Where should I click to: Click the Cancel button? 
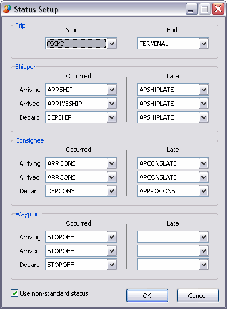[x=198, y=295]
